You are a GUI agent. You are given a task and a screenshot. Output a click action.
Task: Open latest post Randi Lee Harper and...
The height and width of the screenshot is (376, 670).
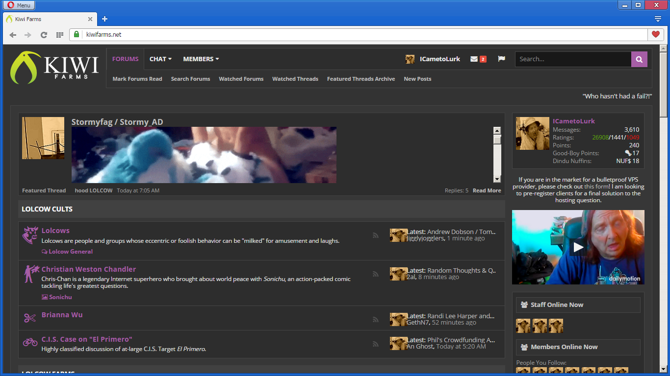click(x=461, y=316)
